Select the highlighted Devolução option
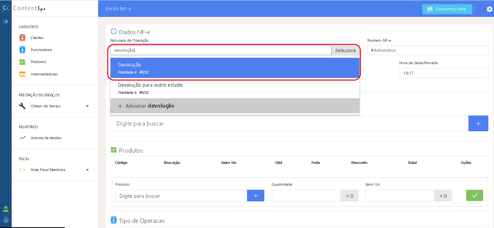This screenshot has height=228, width=494. coord(235,68)
